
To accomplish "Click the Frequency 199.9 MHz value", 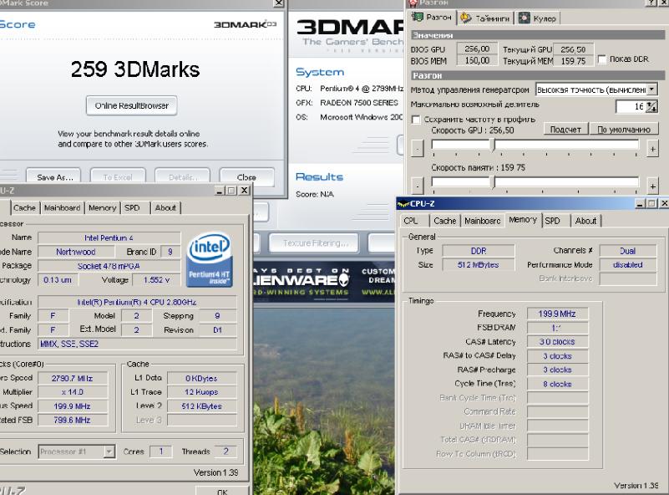I will point(557,314).
